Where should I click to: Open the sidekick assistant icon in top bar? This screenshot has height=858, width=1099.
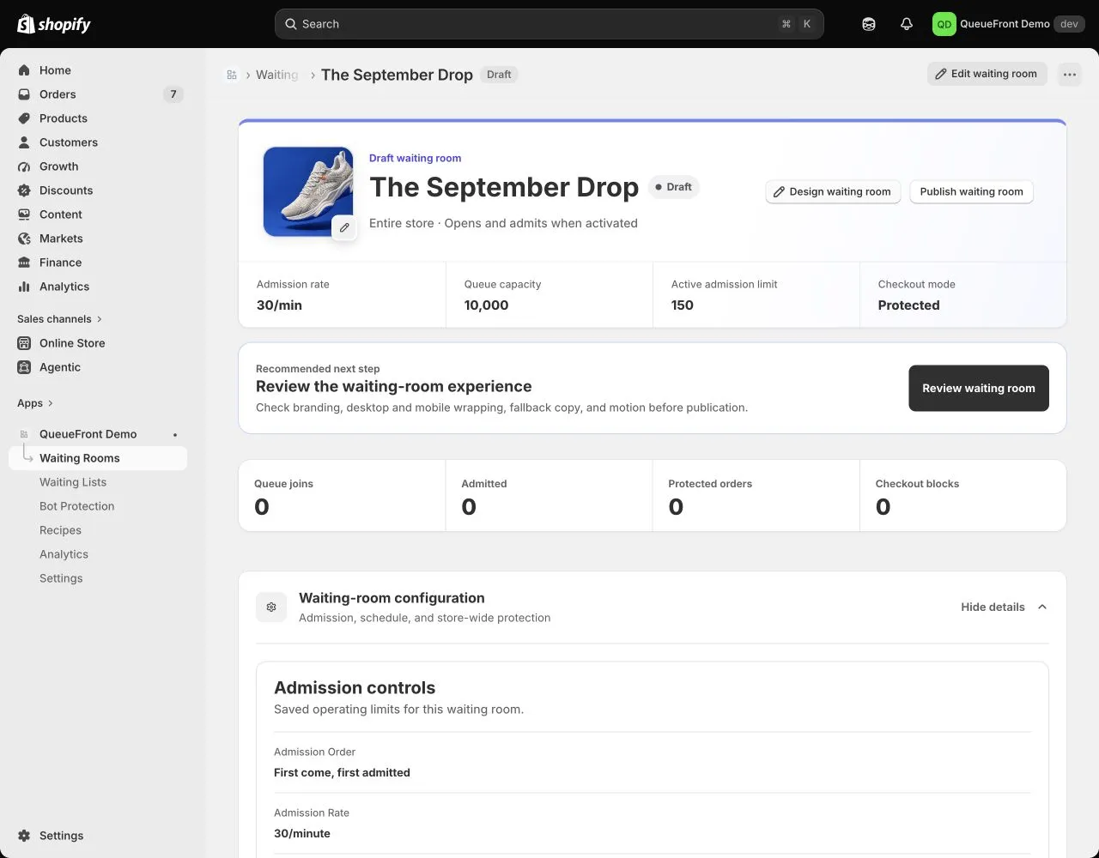pos(869,24)
